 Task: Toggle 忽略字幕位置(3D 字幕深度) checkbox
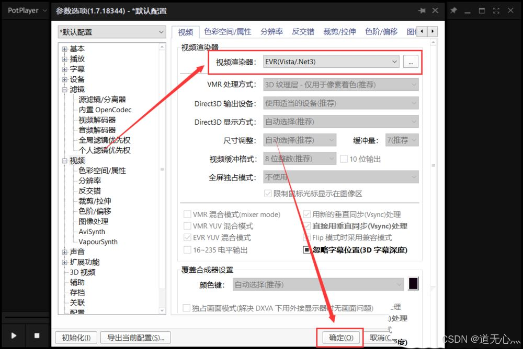coord(307,250)
